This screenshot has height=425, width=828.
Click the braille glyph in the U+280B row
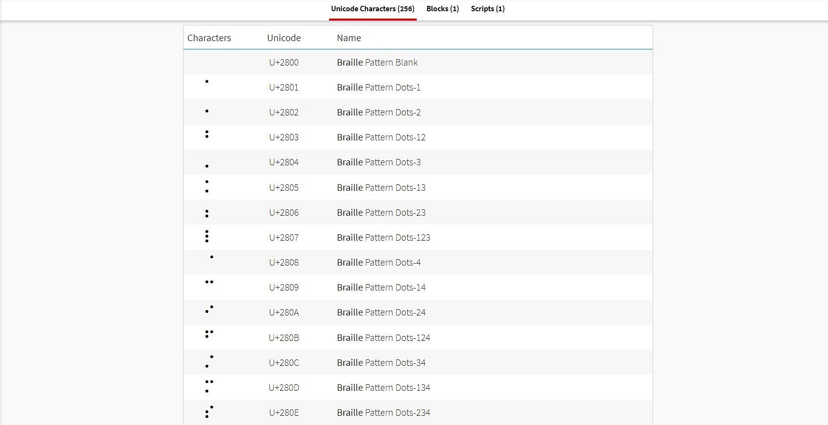(209, 334)
